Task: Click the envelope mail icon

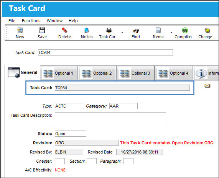Action: tap(207, 86)
